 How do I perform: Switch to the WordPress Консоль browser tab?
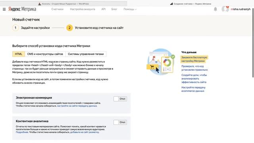click(63, 4)
